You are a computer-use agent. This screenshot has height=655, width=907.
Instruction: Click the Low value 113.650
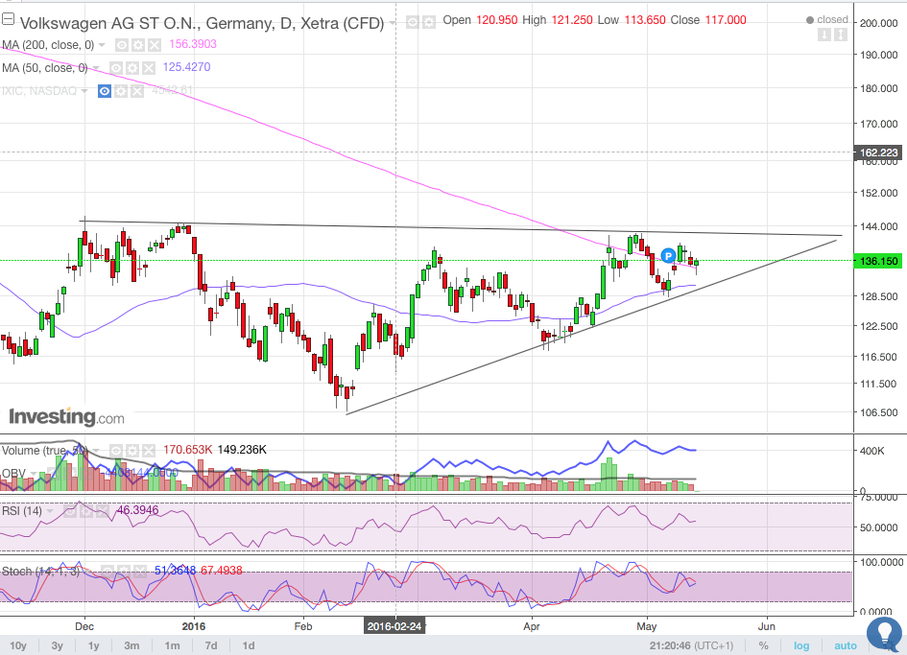click(x=644, y=19)
